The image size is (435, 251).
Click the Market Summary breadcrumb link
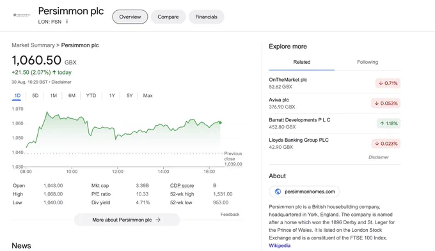33,45
